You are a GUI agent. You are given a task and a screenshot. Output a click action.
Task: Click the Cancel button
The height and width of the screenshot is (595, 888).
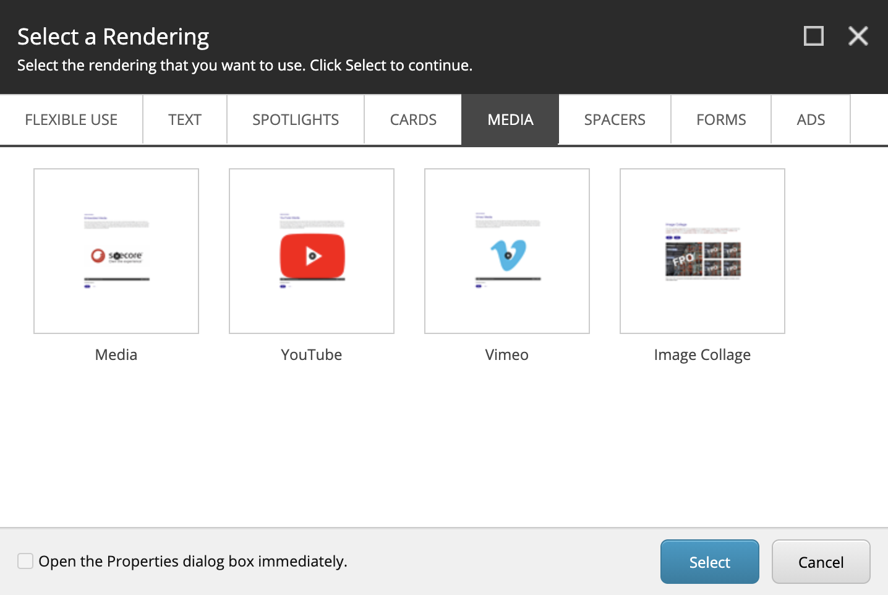[x=821, y=562]
